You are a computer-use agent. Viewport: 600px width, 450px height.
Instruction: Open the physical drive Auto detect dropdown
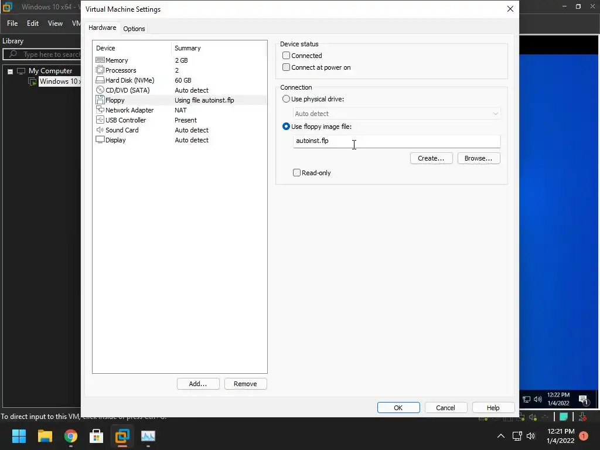point(397,114)
